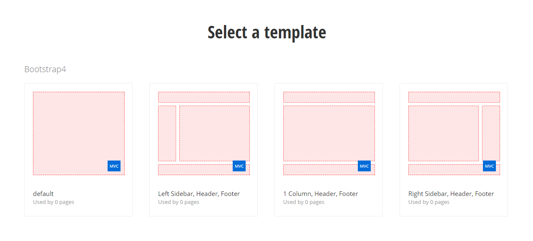Screen dimensions: 533x241
Task: Click the MVC badge on 1 Column template
Action: tap(364, 166)
